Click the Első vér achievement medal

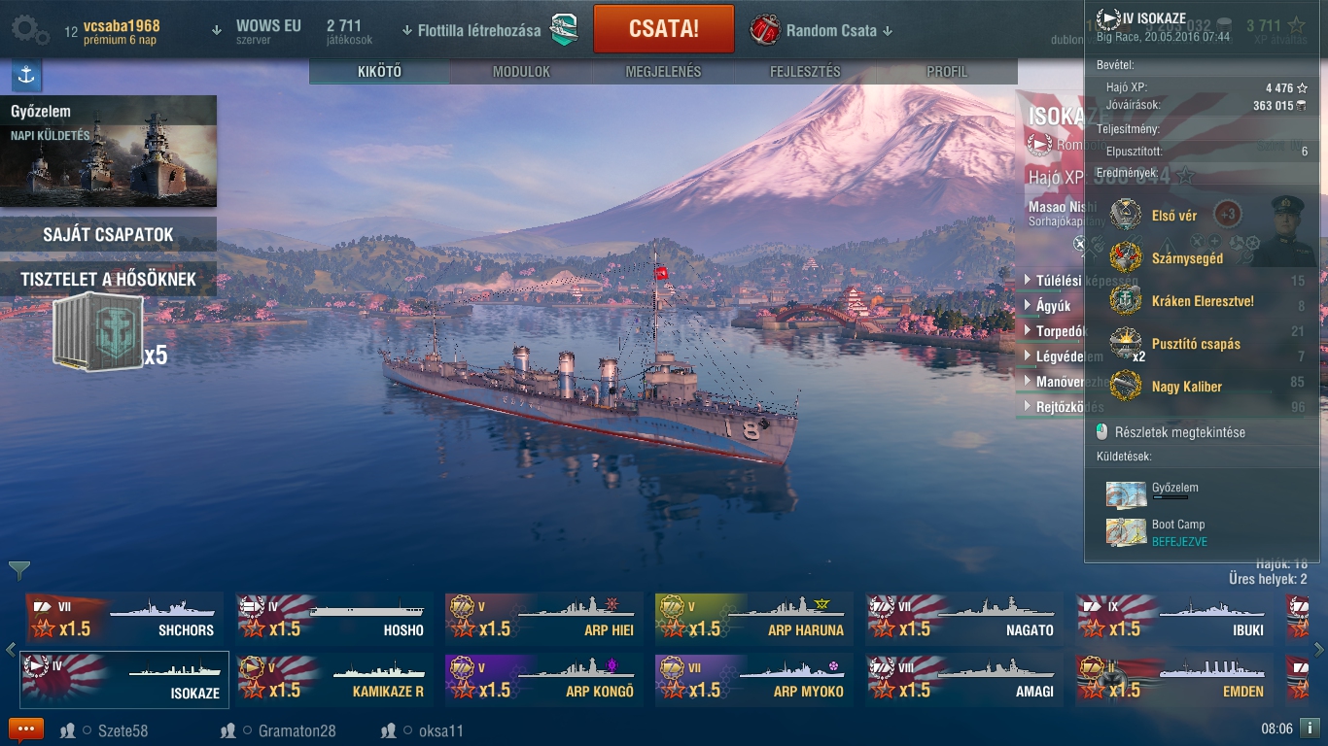(1126, 215)
